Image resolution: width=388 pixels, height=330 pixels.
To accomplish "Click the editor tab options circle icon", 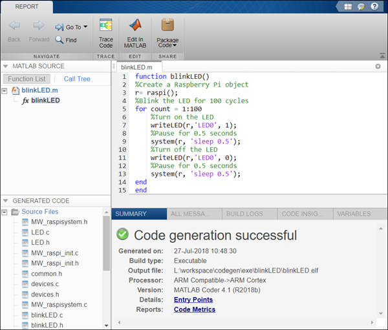I will pos(378,67).
